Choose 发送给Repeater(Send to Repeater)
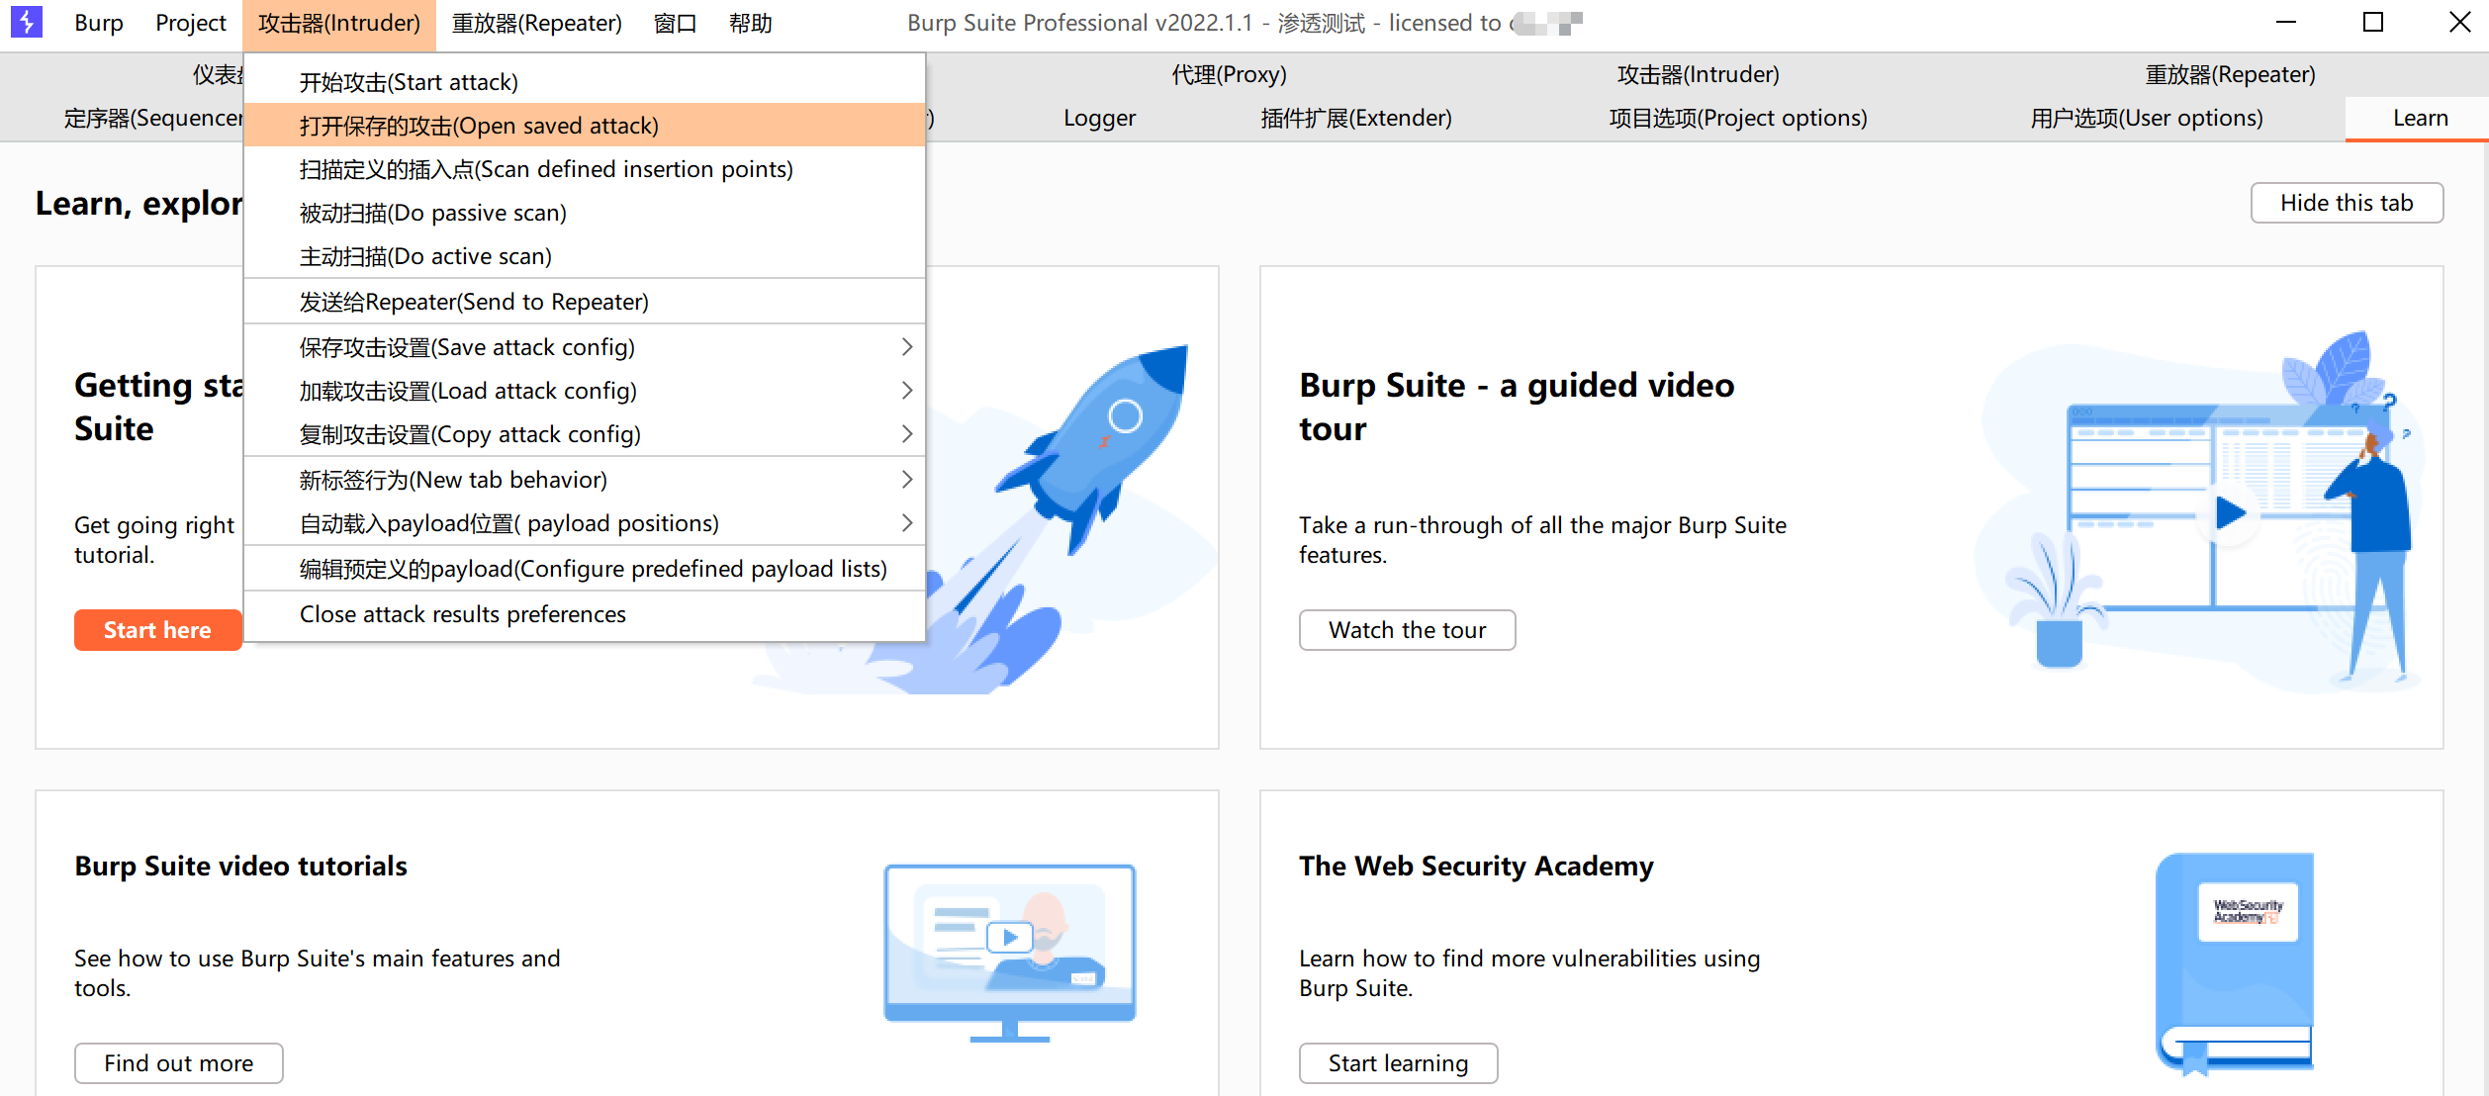Screen dimensions: 2489x1096 (x=585, y=302)
